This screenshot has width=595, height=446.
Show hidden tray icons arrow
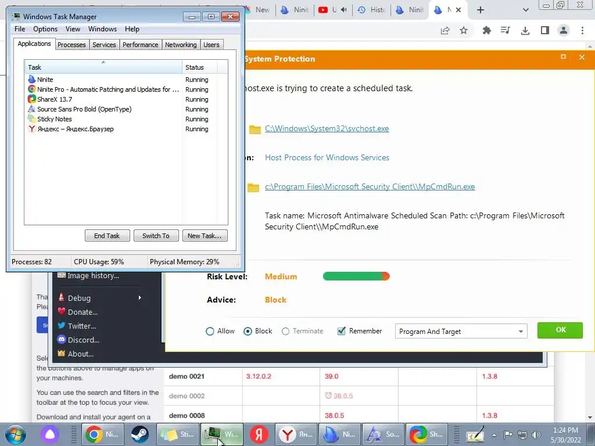(494, 435)
